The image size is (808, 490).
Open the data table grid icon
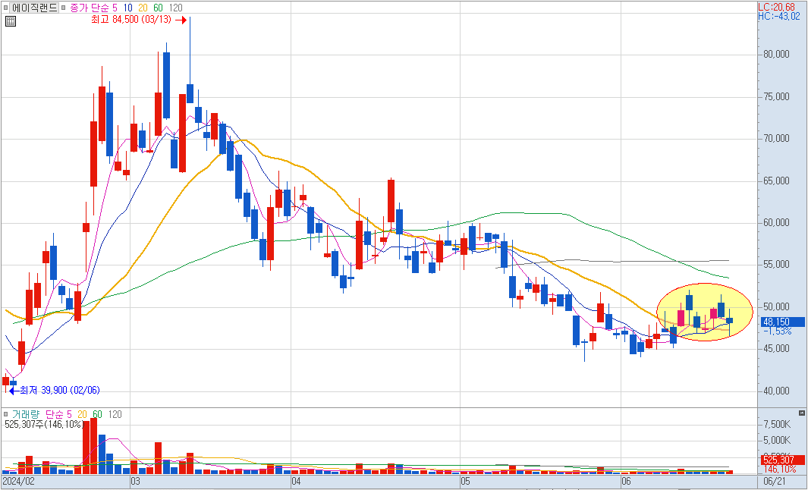tap(11, 21)
